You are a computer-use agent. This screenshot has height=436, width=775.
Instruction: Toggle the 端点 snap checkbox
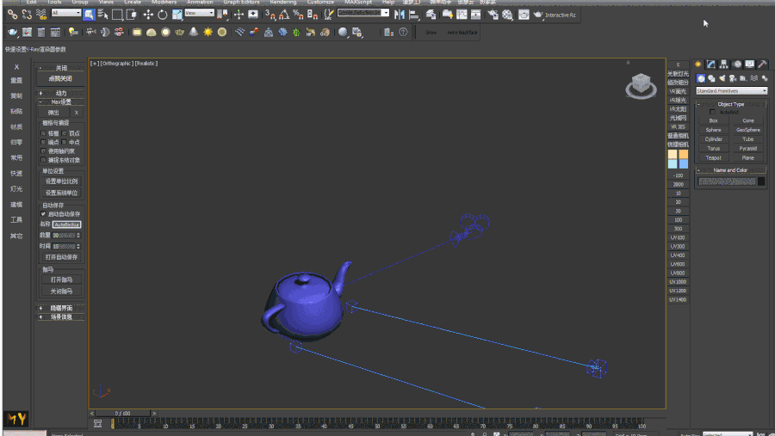click(x=43, y=142)
